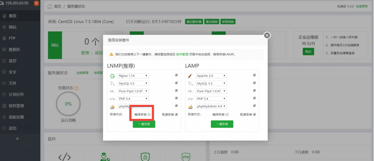Click the orange message badge beside server IP
This screenshot has width=374, height=161.
[36, 3]
